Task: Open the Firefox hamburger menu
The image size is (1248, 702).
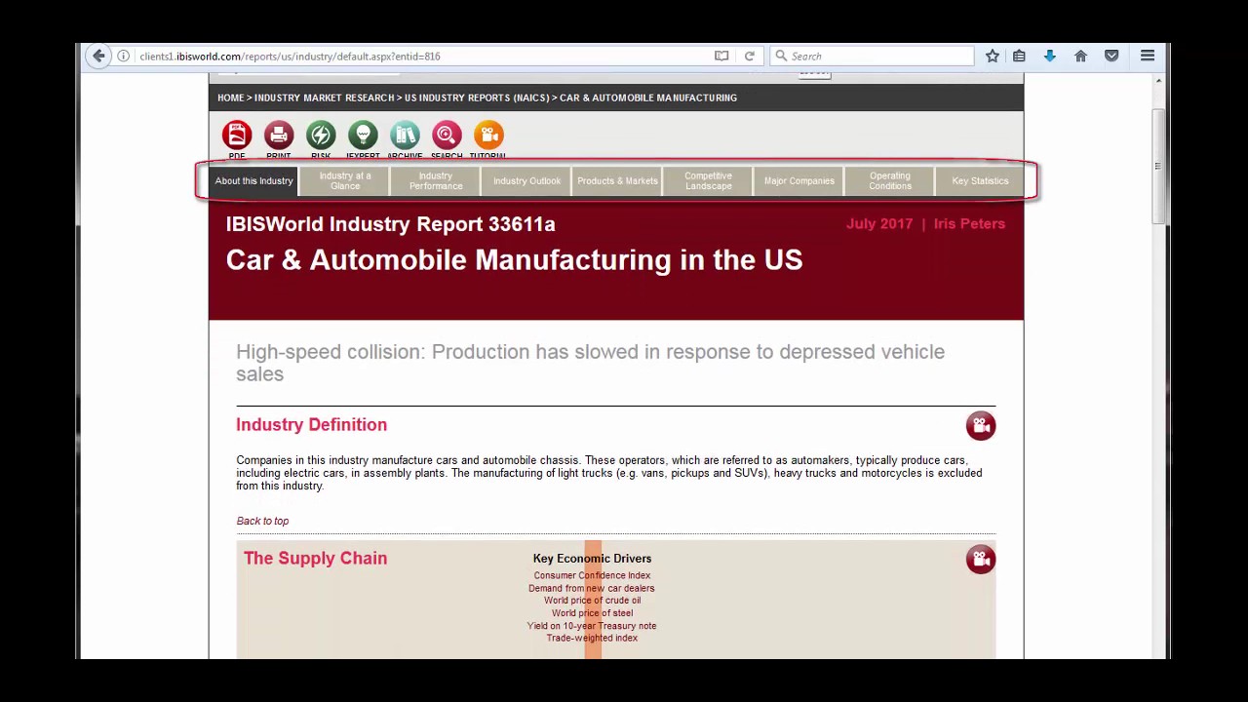Action: point(1148,57)
